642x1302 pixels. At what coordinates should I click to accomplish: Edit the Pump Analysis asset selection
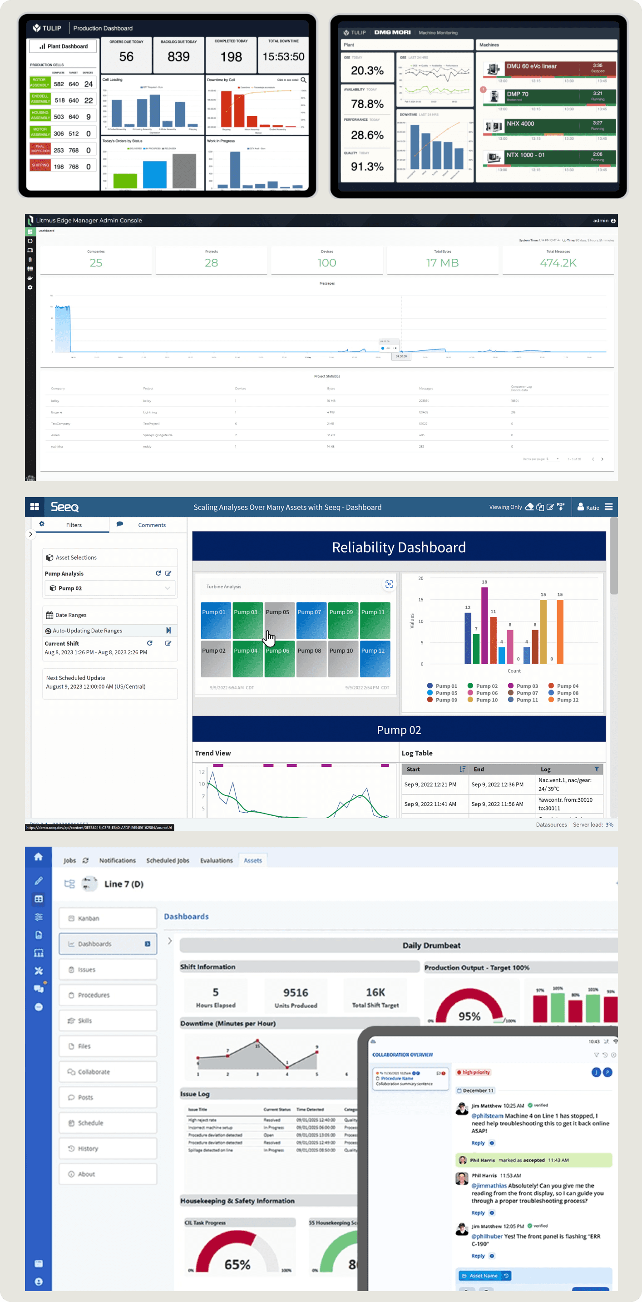168,573
